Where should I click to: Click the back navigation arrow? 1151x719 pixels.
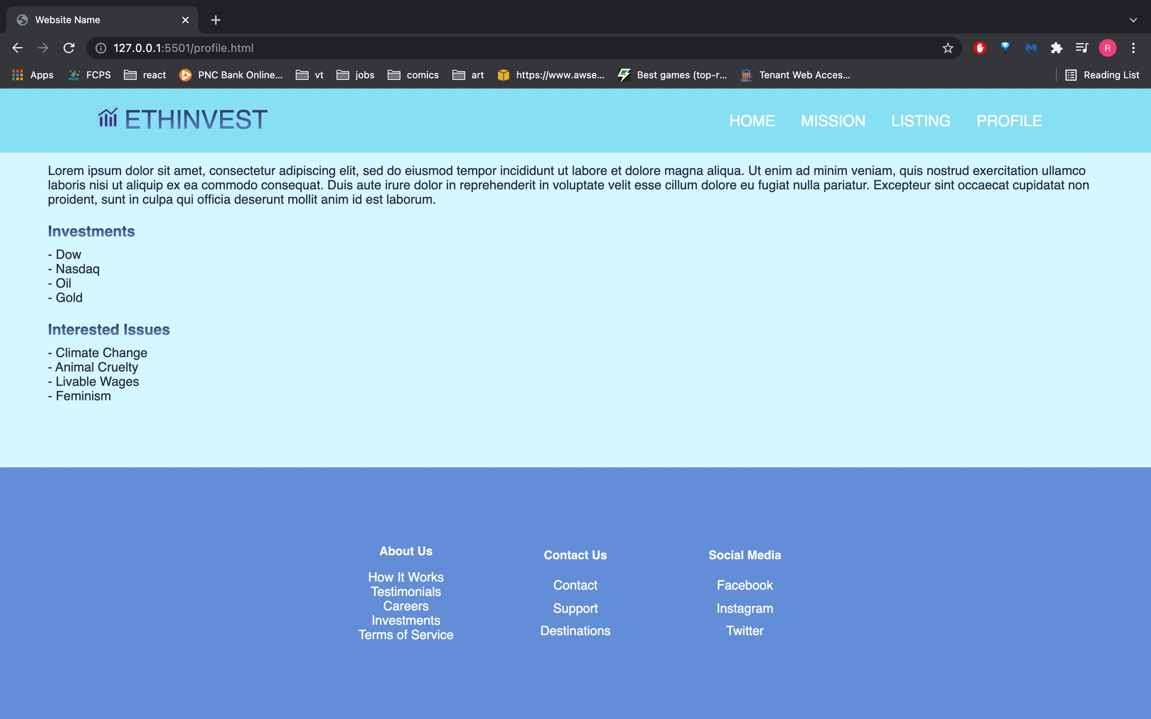pyautogui.click(x=18, y=48)
